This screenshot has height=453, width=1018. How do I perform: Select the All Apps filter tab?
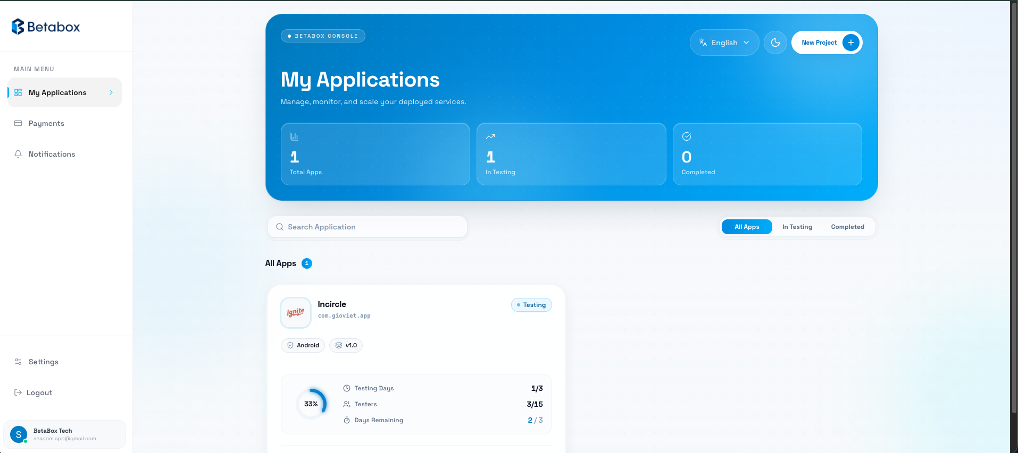747,227
